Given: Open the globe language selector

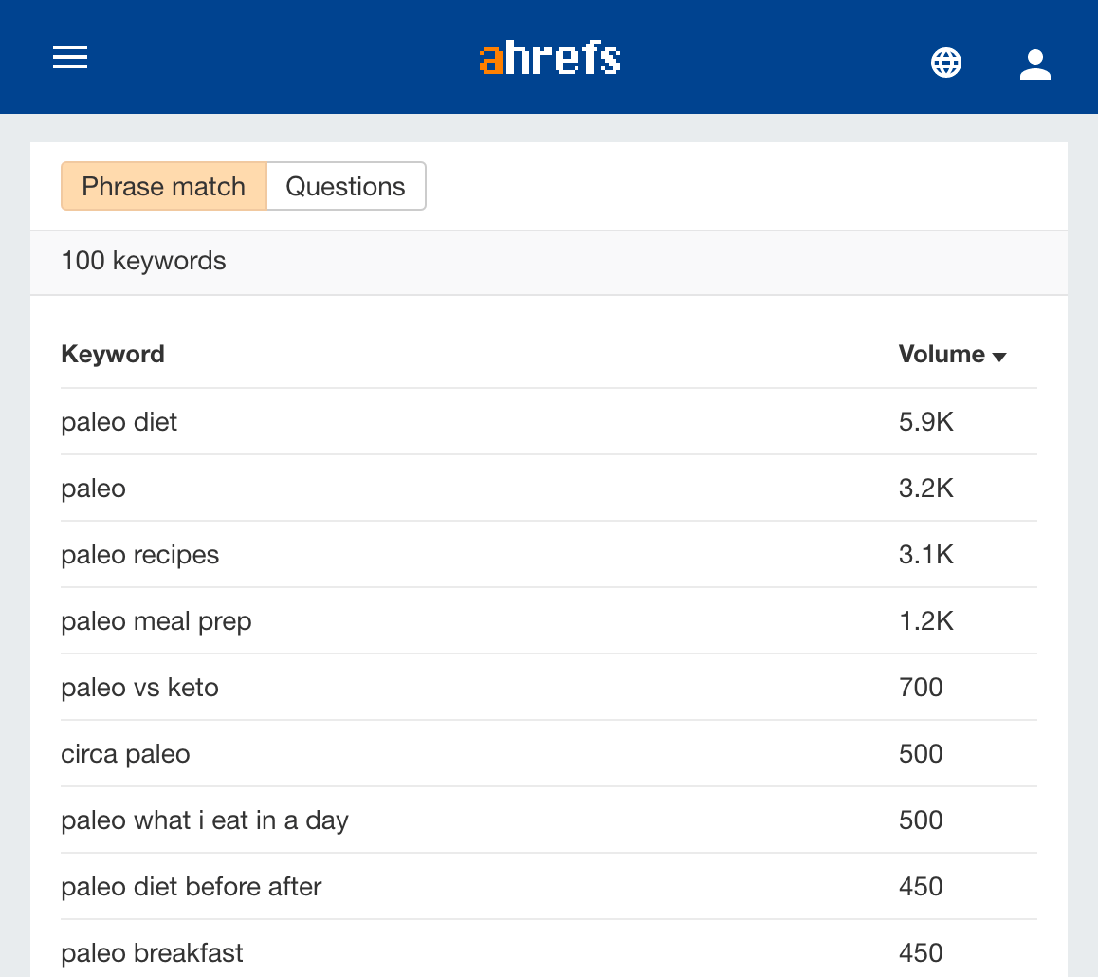Looking at the screenshot, I should [946, 63].
